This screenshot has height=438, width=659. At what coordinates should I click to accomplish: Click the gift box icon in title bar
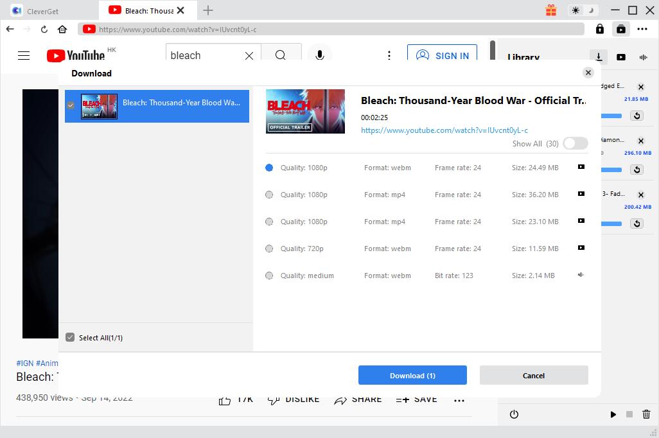pyautogui.click(x=551, y=10)
